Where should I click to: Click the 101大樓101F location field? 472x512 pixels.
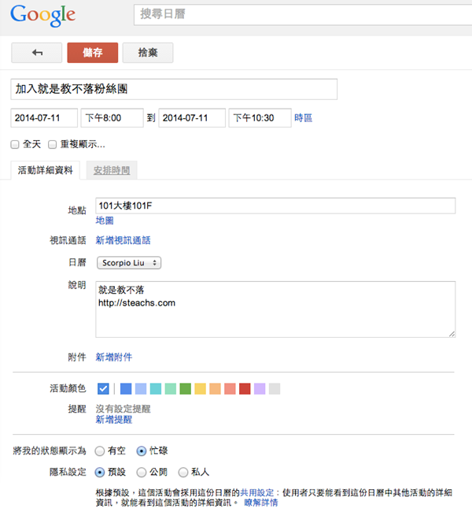(x=275, y=206)
